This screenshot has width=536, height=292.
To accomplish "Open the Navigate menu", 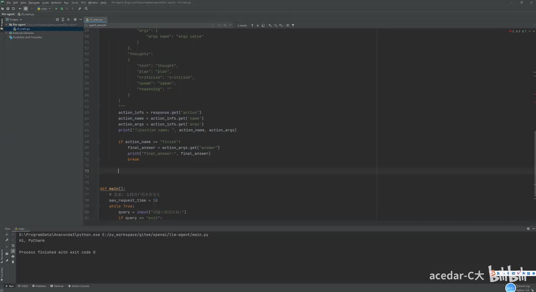I will (x=34, y=3).
